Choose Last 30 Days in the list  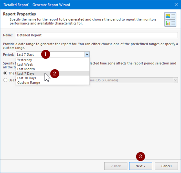tap(53, 78)
